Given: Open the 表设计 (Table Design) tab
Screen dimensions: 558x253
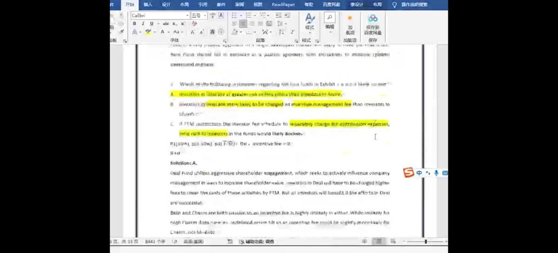Looking at the screenshot, I should pyautogui.click(x=357, y=5).
